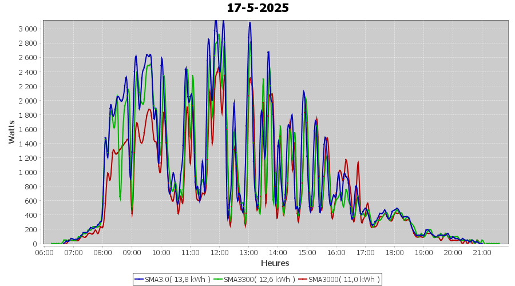Click the 20:00 x-axis tick label
Image resolution: width=515 pixels, height=286 pixels.
tap(453, 252)
